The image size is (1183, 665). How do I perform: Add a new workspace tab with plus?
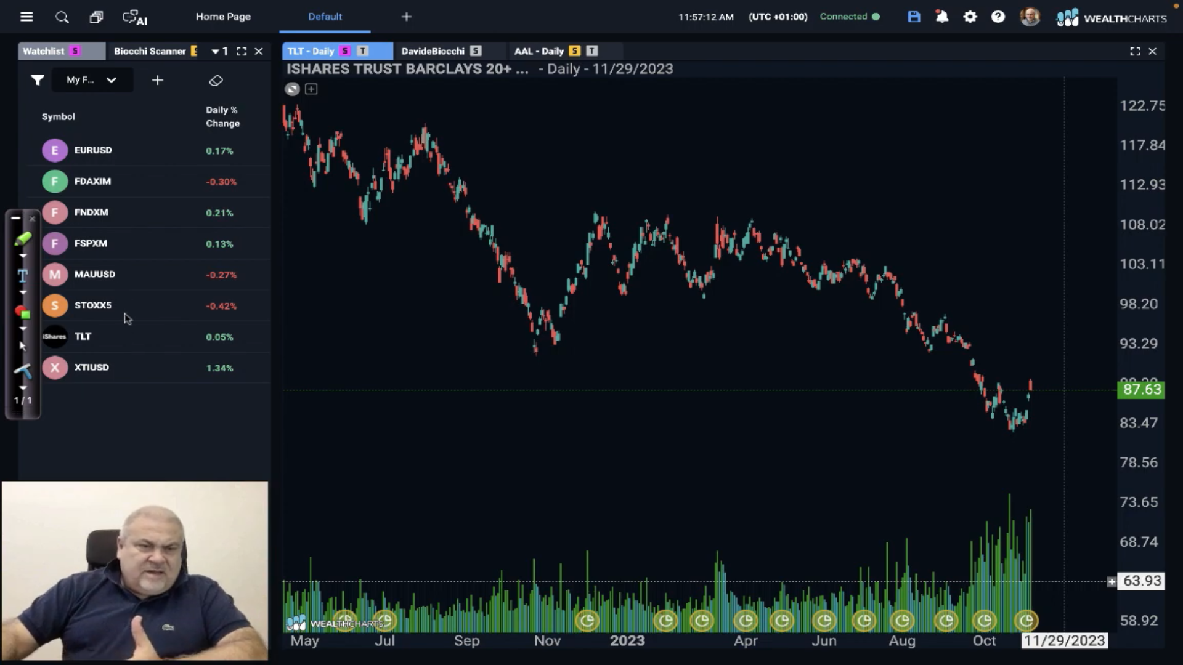pos(406,17)
